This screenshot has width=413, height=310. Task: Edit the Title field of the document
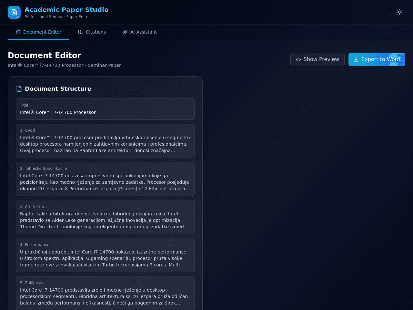tap(105, 109)
